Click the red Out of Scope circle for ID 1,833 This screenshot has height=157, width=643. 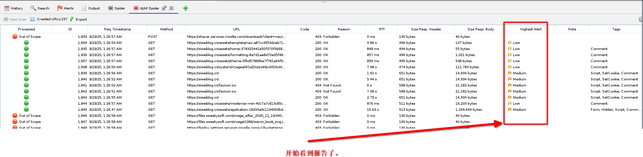(x=15, y=36)
